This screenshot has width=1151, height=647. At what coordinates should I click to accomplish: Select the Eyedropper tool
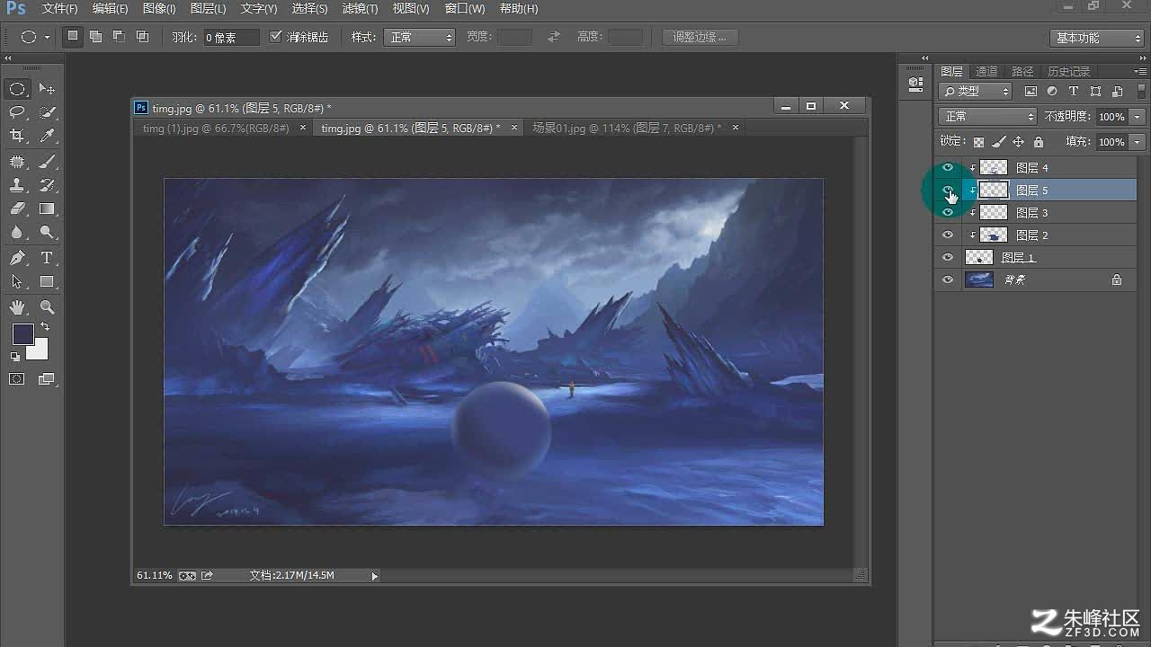pyautogui.click(x=47, y=136)
